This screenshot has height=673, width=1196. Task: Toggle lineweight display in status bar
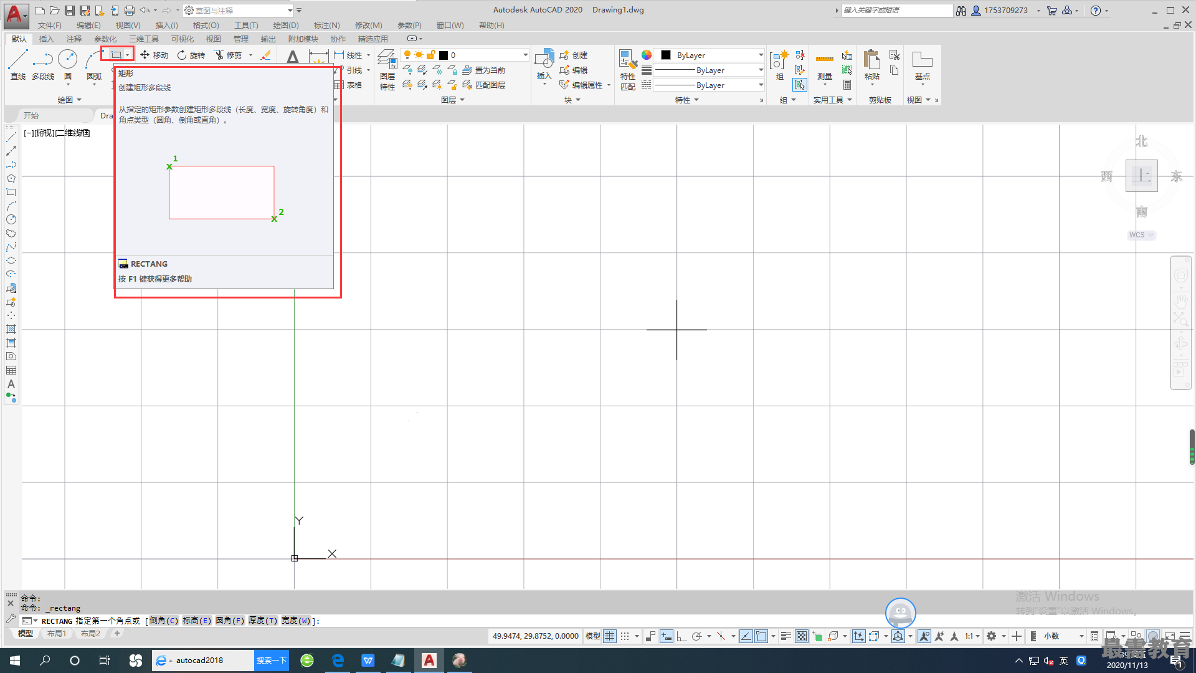pyautogui.click(x=786, y=636)
